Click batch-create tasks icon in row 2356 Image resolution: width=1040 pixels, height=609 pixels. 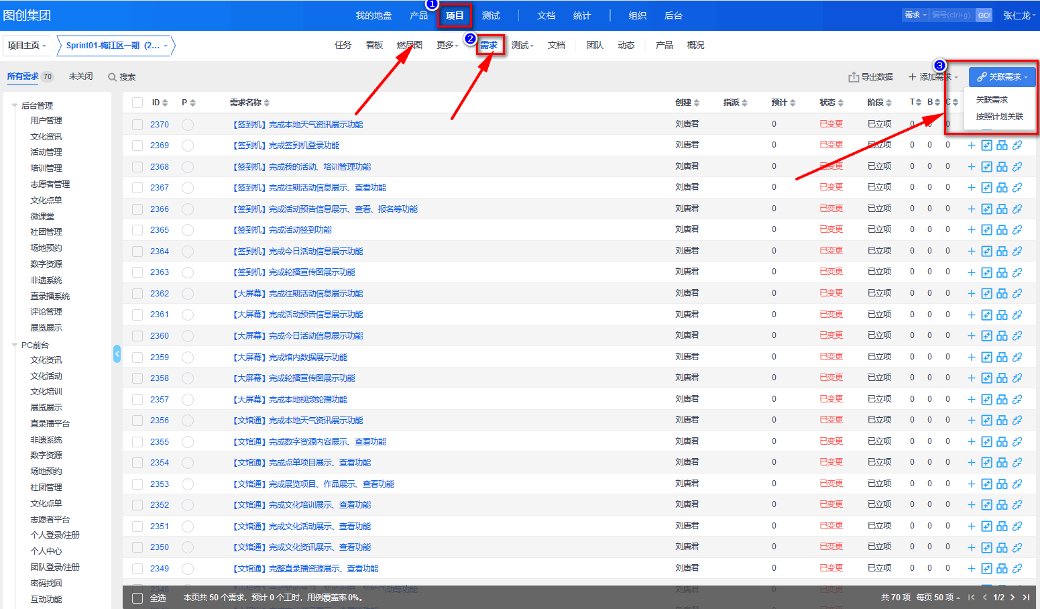(x=986, y=421)
